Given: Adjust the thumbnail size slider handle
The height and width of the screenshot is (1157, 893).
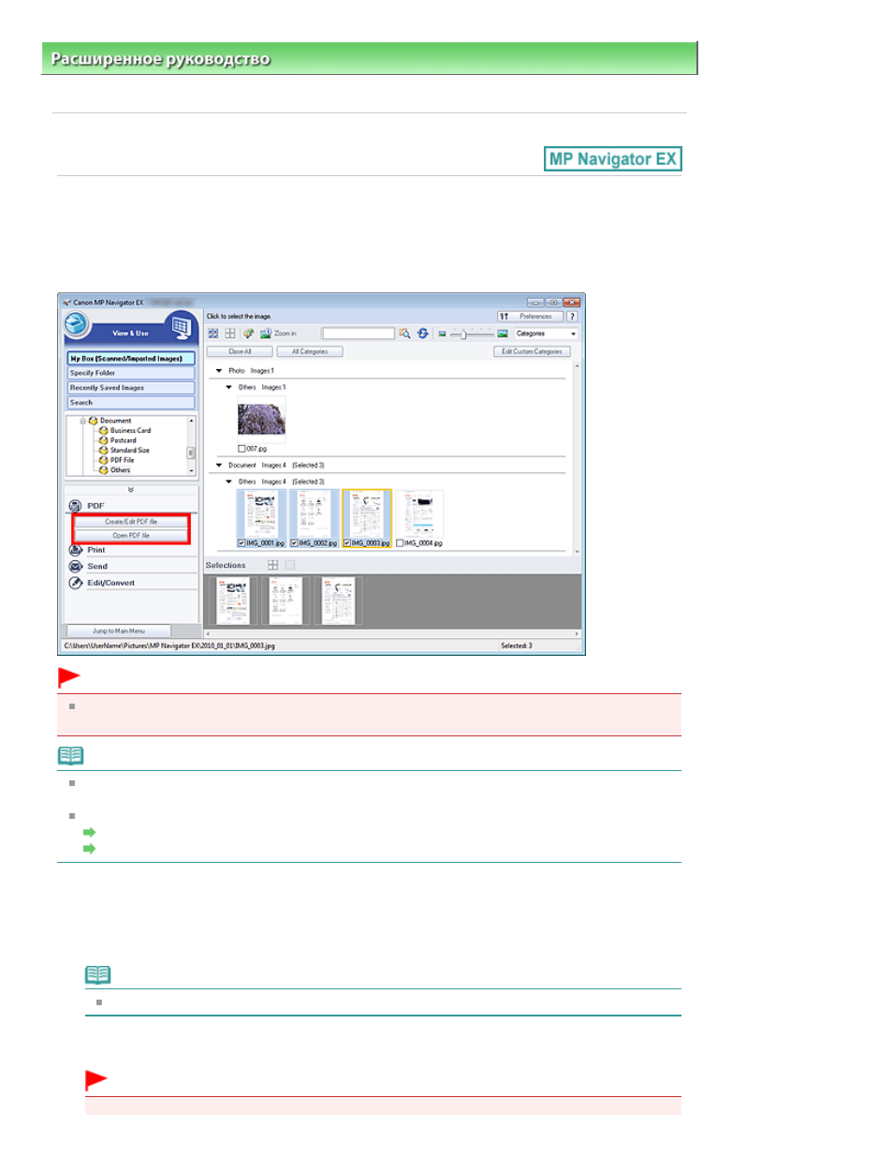Looking at the screenshot, I should pyautogui.click(x=463, y=334).
